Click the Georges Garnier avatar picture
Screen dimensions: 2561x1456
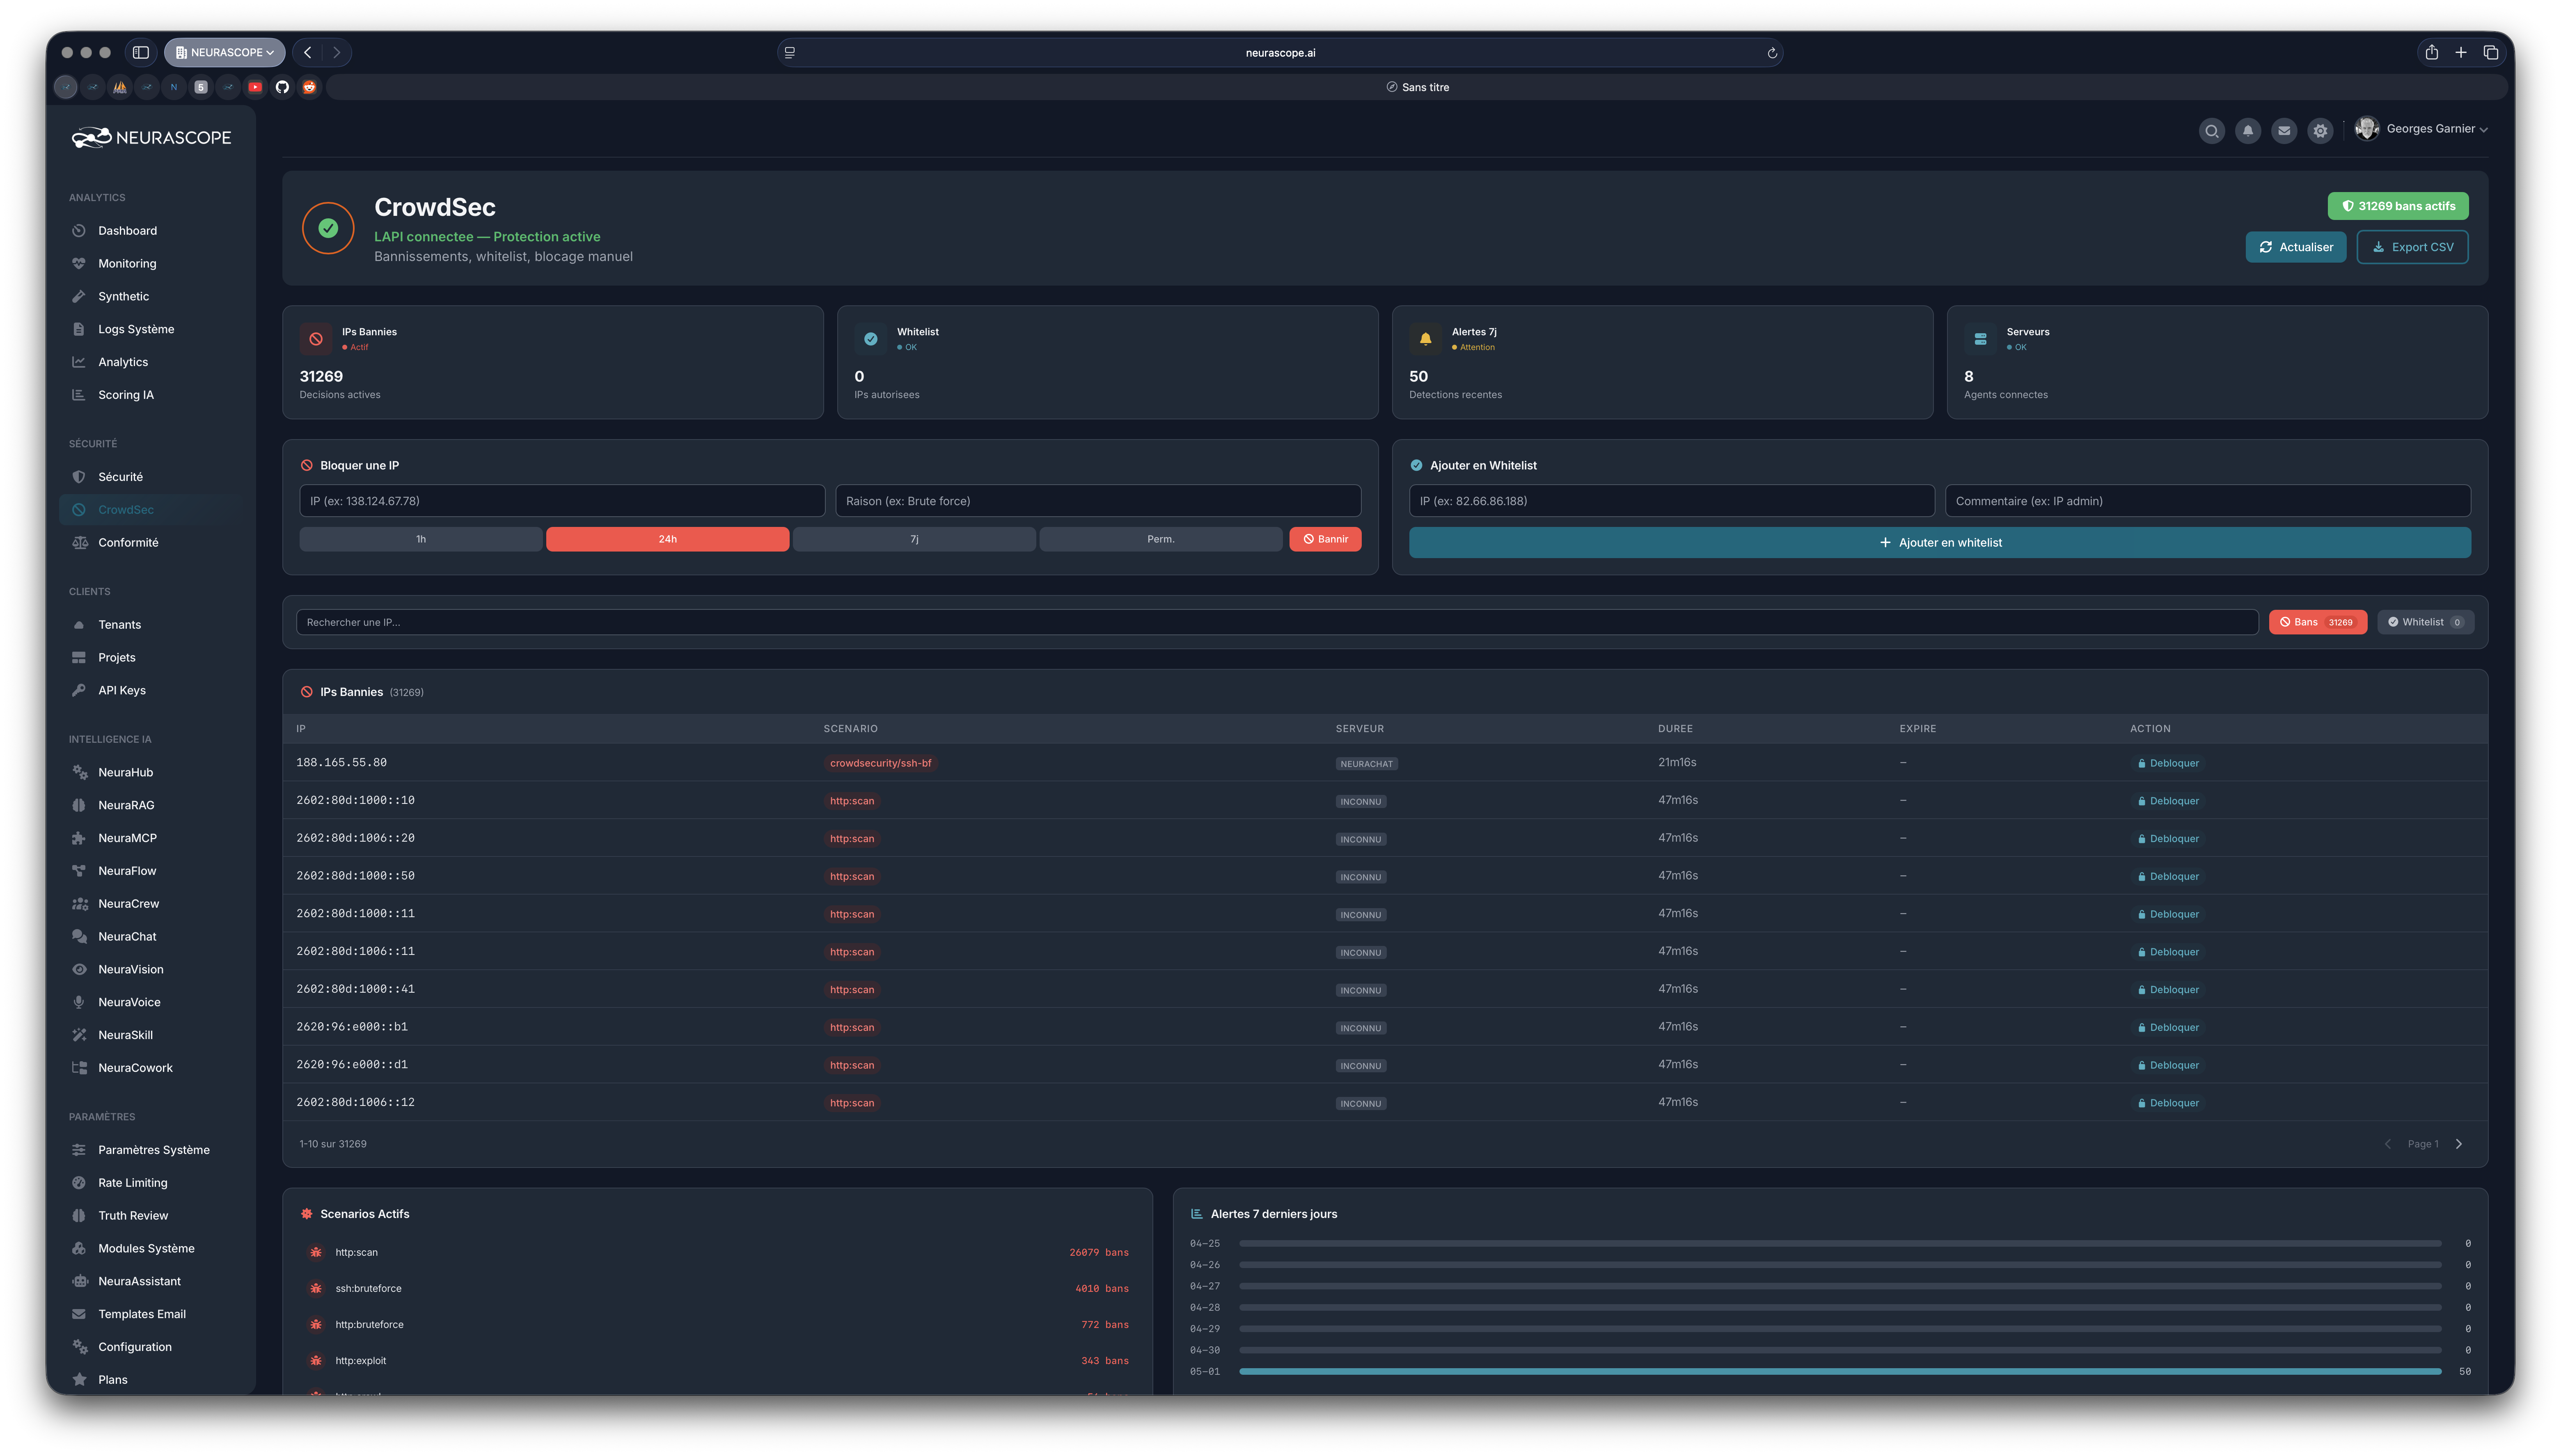(x=2366, y=129)
